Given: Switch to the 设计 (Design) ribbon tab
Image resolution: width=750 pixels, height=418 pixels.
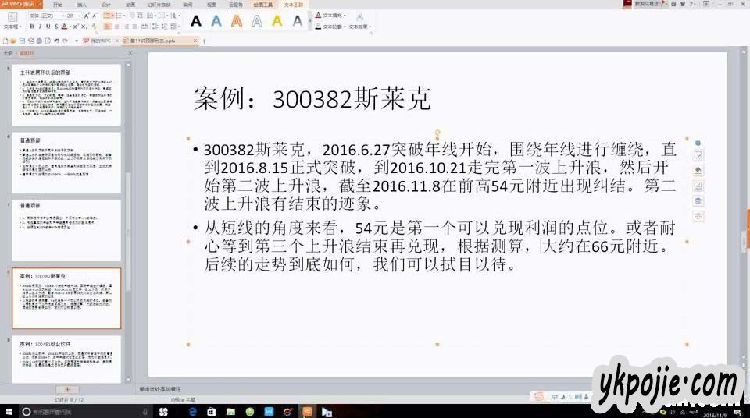Looking at the screenshot, I should 106,4.
